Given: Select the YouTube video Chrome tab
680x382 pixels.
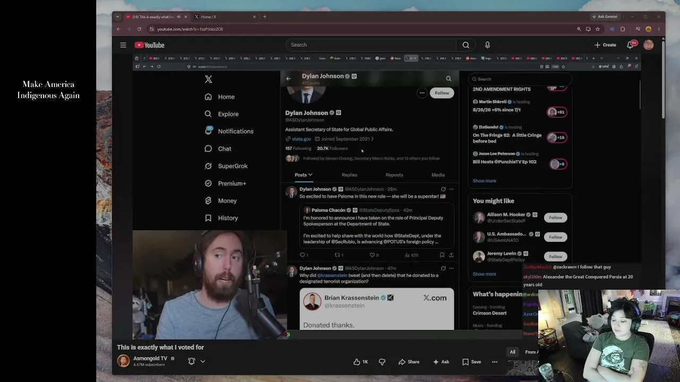Looking at the screenshot, I should click(x=157, y=17).
